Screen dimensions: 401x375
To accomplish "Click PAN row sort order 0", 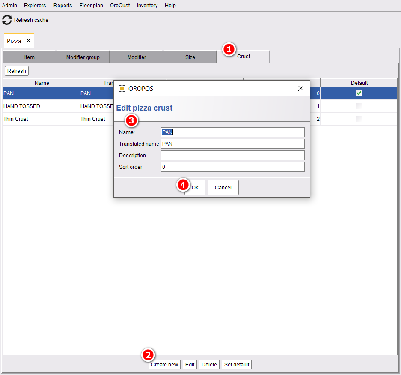I will point(315,93).
